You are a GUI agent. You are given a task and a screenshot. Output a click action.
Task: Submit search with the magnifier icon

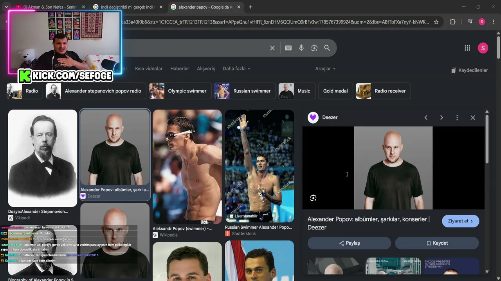(327, 48)
